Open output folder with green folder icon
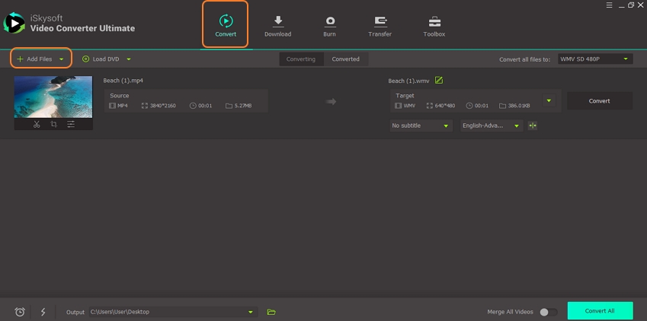The image size is (647, 321). point(271,312)
